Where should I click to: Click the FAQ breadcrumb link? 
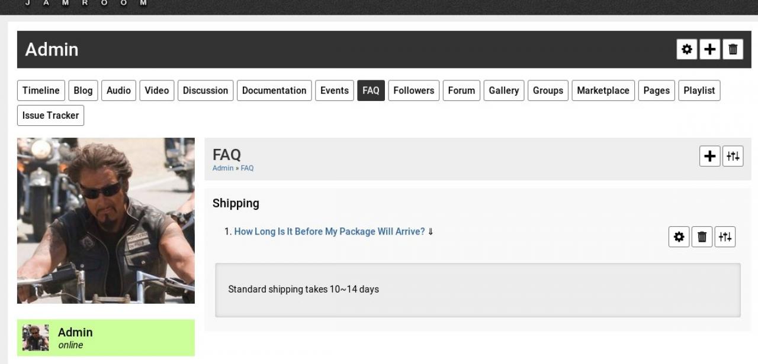[247, 168]
